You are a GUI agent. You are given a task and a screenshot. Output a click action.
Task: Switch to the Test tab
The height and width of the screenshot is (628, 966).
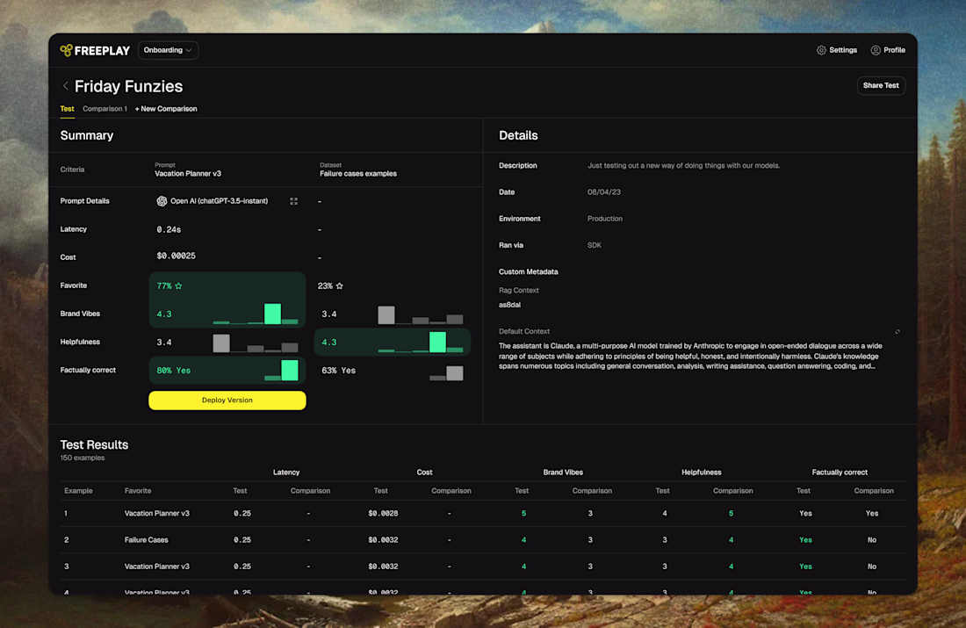tap(67, 109)
